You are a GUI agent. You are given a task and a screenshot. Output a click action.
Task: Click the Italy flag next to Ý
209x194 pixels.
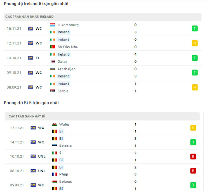54,153
